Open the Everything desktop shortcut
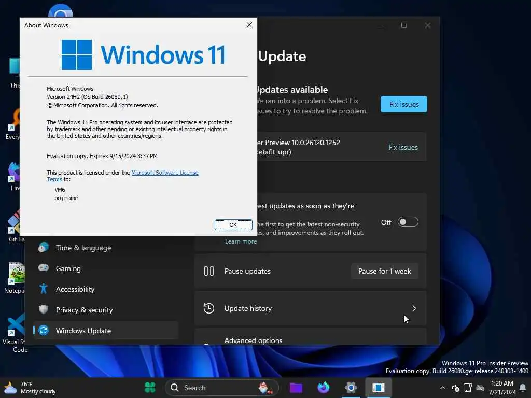Image resolution: width=531 pixels, height=398 pixels. [x=13, y=124]
